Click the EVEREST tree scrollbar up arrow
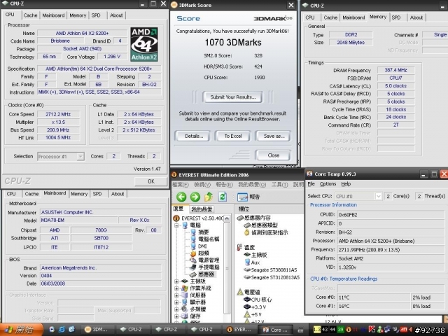The height and width of the screenshot is (336, 448). 227,219
